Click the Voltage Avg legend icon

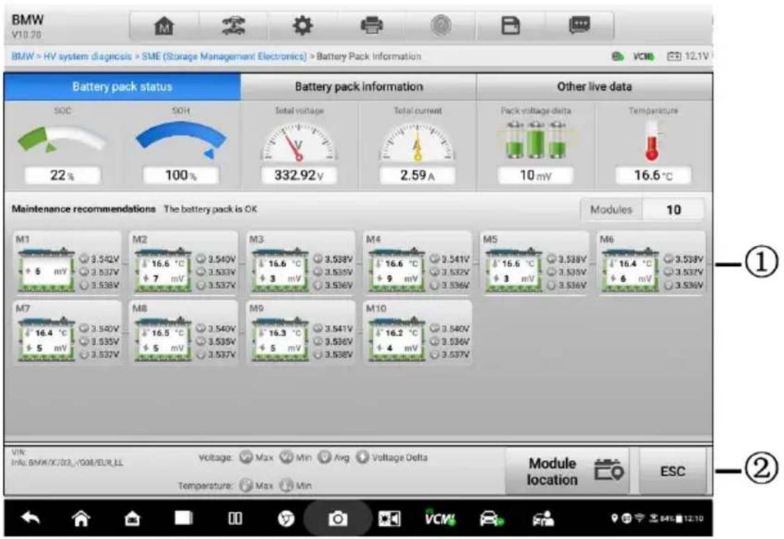tap(325, 457)
